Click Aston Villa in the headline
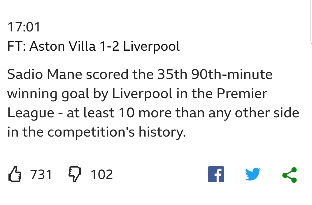The image size is (312, 205). (62, 46)
